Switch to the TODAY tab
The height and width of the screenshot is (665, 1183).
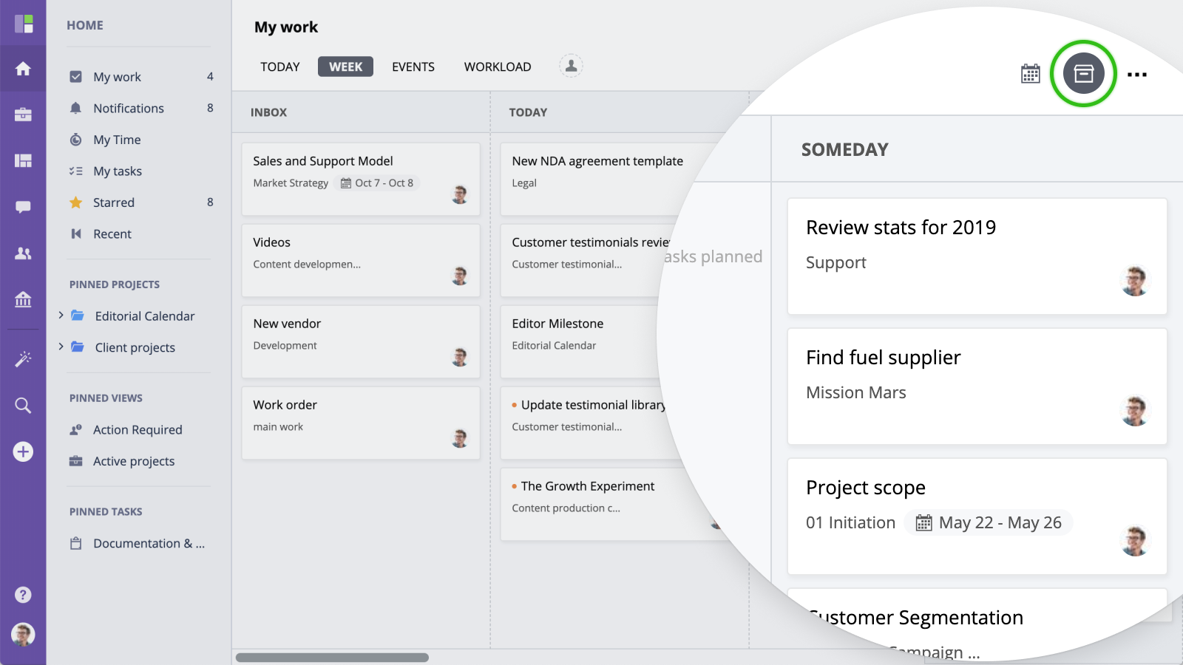click(279, 66)
